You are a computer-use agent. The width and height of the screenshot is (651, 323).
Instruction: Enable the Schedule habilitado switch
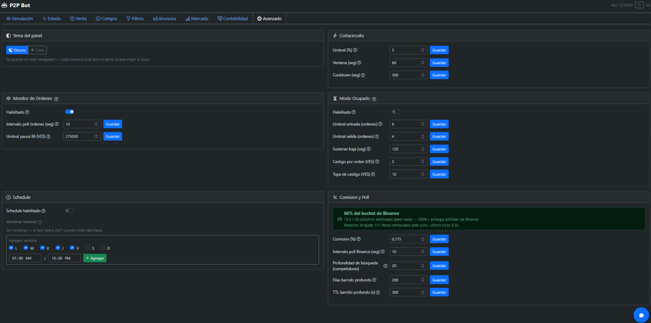click(x=69, y=211)
